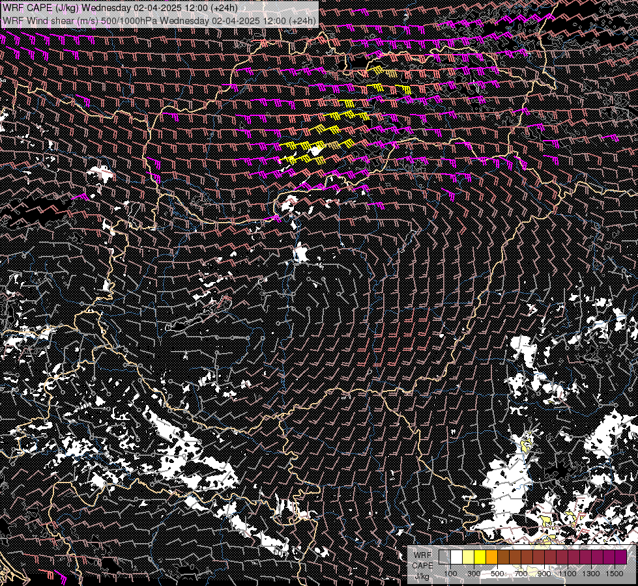Click the last purple swatch above 1500
Viewport: 638px width, 586px height.
(x=621, y=557)
